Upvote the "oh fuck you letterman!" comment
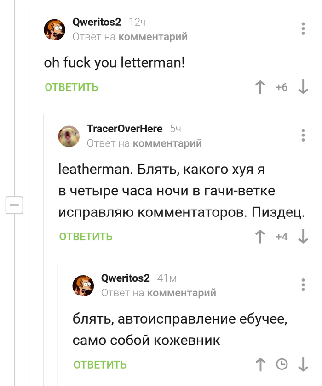Screen dimensions: 322x386 coord(260,87)
